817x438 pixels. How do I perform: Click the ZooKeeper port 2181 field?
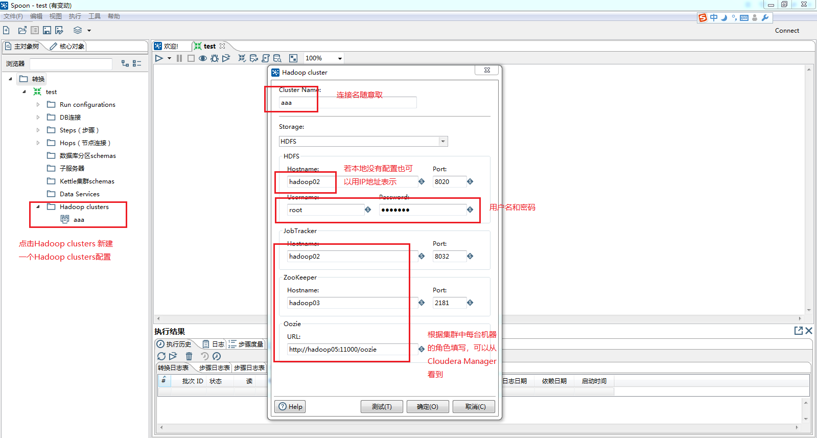point(450,303)
